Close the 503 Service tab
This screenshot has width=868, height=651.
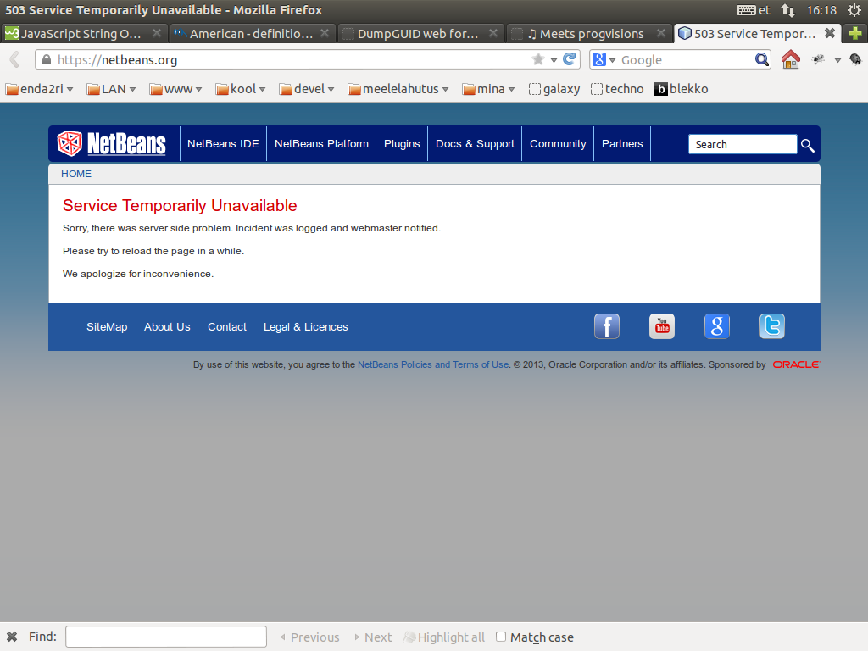[x=829, y=33]
